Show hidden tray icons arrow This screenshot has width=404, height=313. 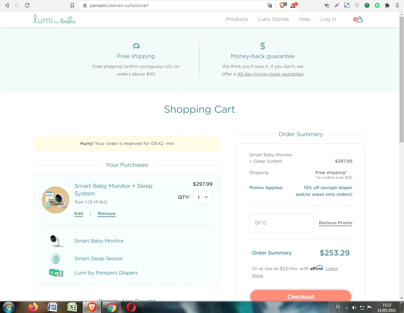coord(347,307)
